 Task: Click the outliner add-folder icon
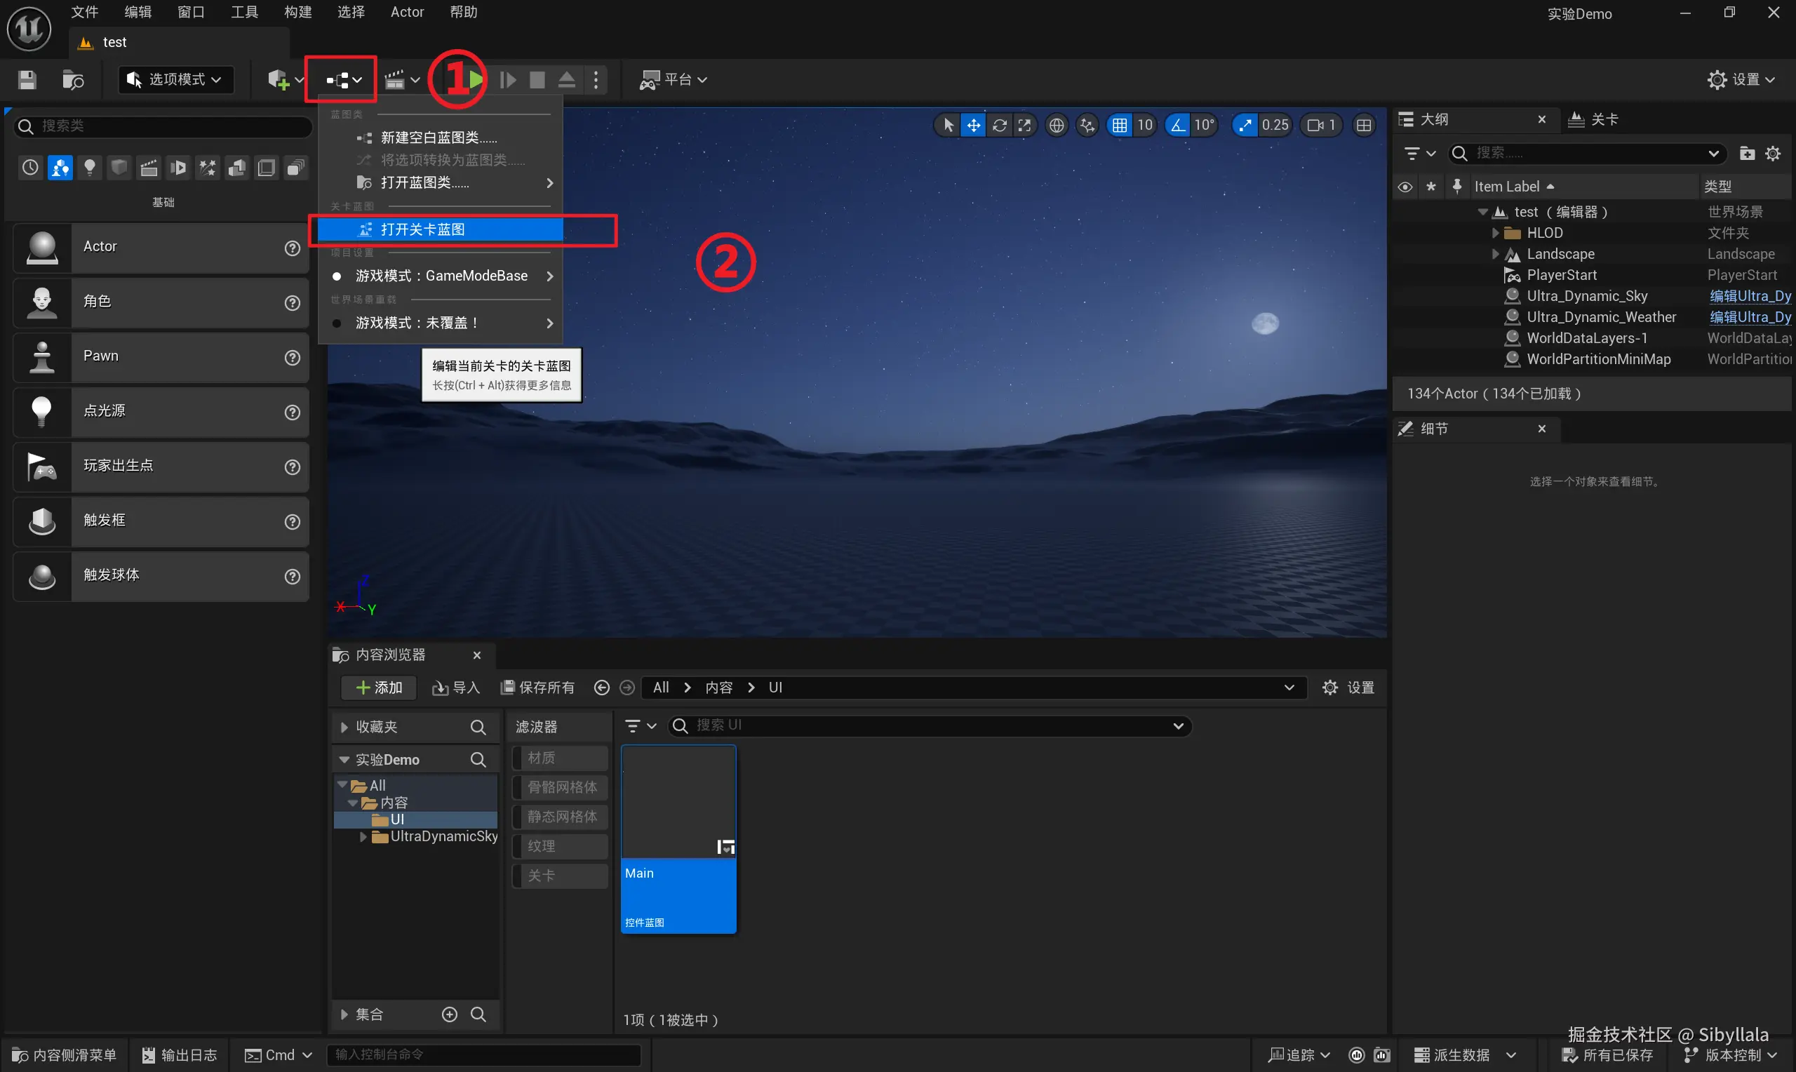1747,153
